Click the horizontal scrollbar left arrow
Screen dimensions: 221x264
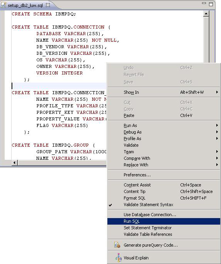[14, 162]
